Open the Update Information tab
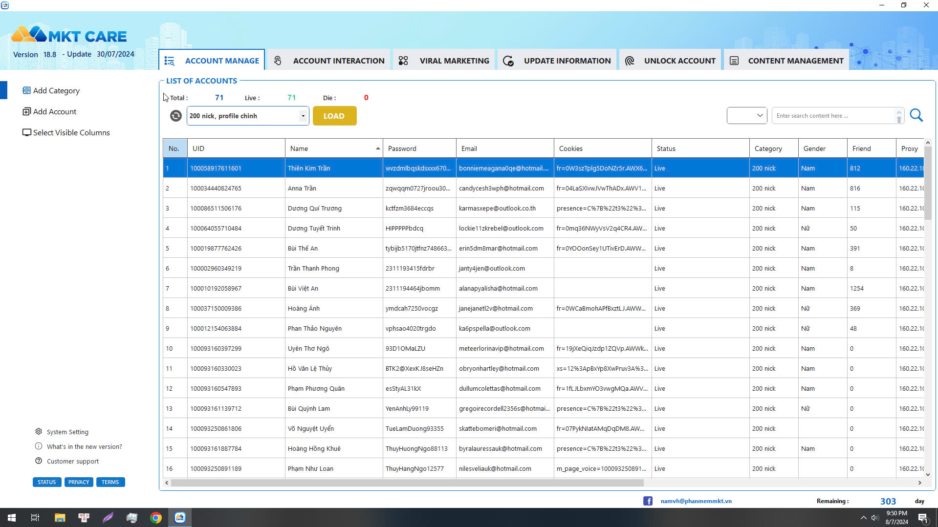Screen dimensions: 938x527 [x=557, y=61]
